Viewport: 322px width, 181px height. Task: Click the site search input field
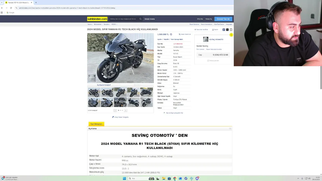click(123, 19)
